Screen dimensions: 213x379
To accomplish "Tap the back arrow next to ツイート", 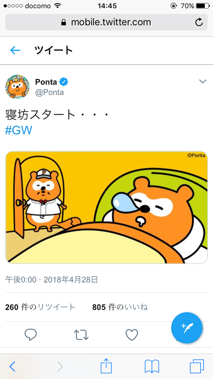I will coord(15,50).
